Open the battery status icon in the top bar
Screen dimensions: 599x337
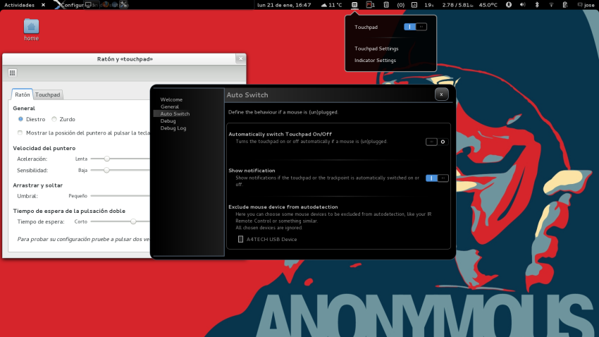pyautogui.click(x=565, y=5)
